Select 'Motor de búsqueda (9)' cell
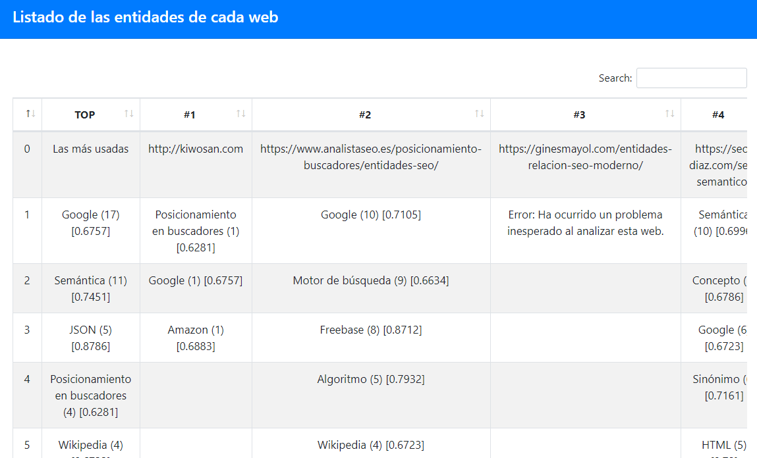 pos(371,288)
